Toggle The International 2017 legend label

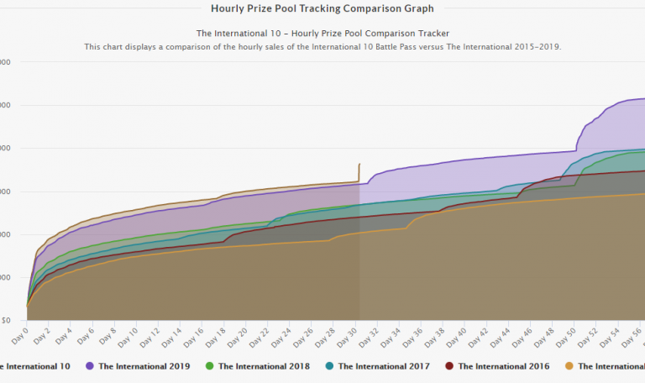point(382,366)
